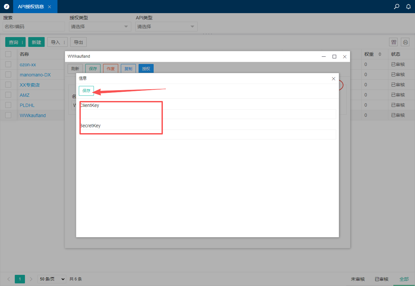Switch to the 未审核 tab

click(358, 279)
